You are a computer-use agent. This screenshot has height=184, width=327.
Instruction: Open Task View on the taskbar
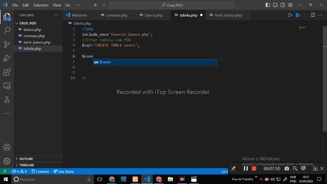pos(100,179)
